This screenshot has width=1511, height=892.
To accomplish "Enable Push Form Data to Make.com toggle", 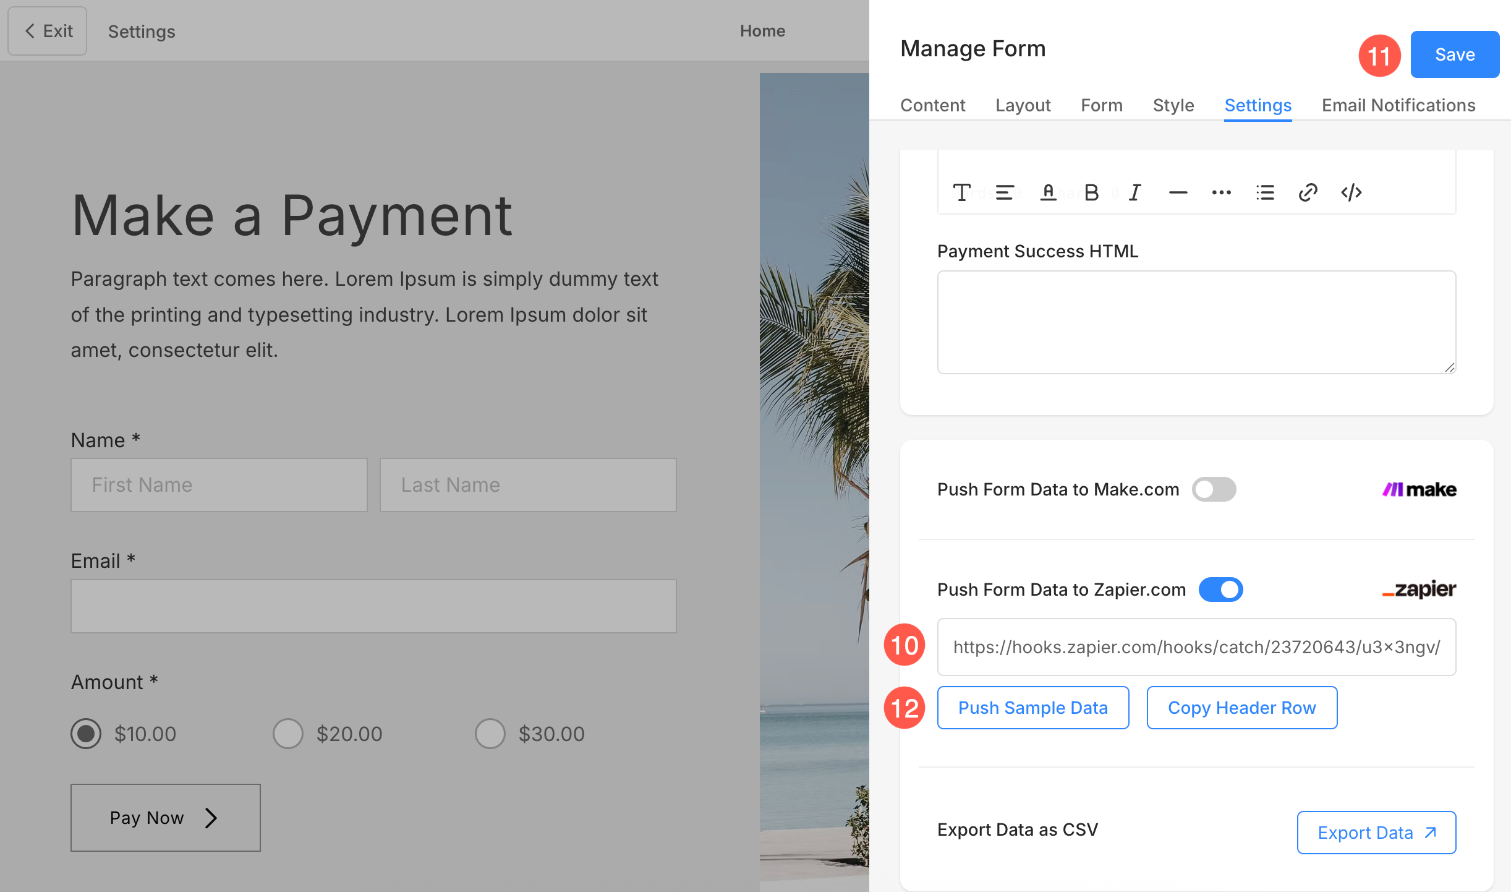I will pos(1214,489).
